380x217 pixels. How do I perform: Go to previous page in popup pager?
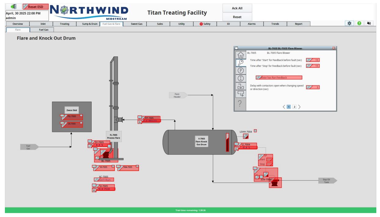[284, 107]
